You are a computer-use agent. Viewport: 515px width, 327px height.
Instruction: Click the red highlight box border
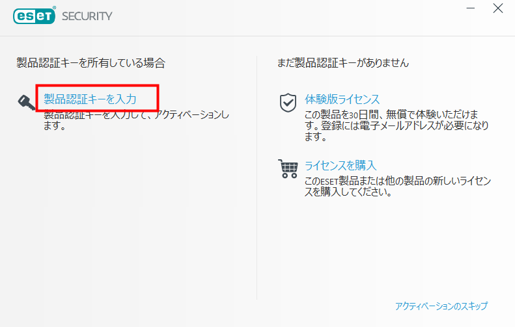(x=97, y=86)
